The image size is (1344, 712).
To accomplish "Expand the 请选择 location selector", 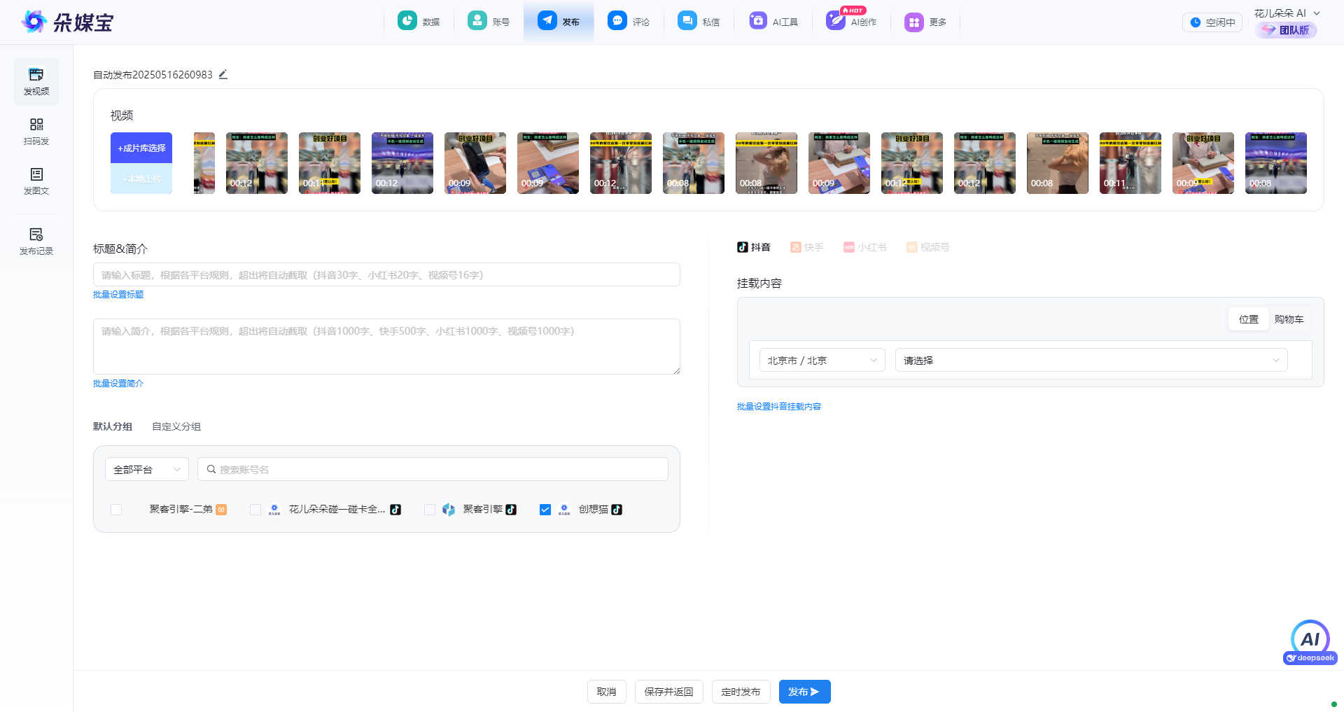I will [1090, 360].
